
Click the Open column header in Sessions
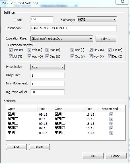click(x=22, y=109)
